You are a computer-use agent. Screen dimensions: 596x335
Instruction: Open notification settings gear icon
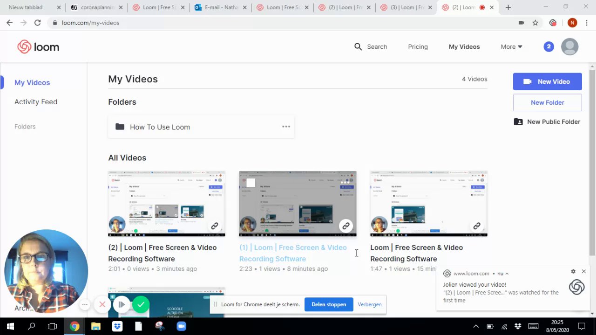(573, 271)
